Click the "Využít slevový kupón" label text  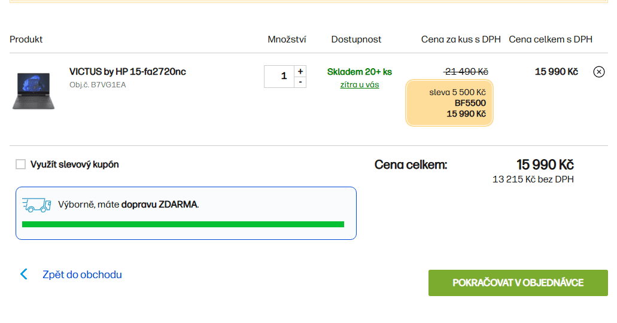click(x=75, y=164)
